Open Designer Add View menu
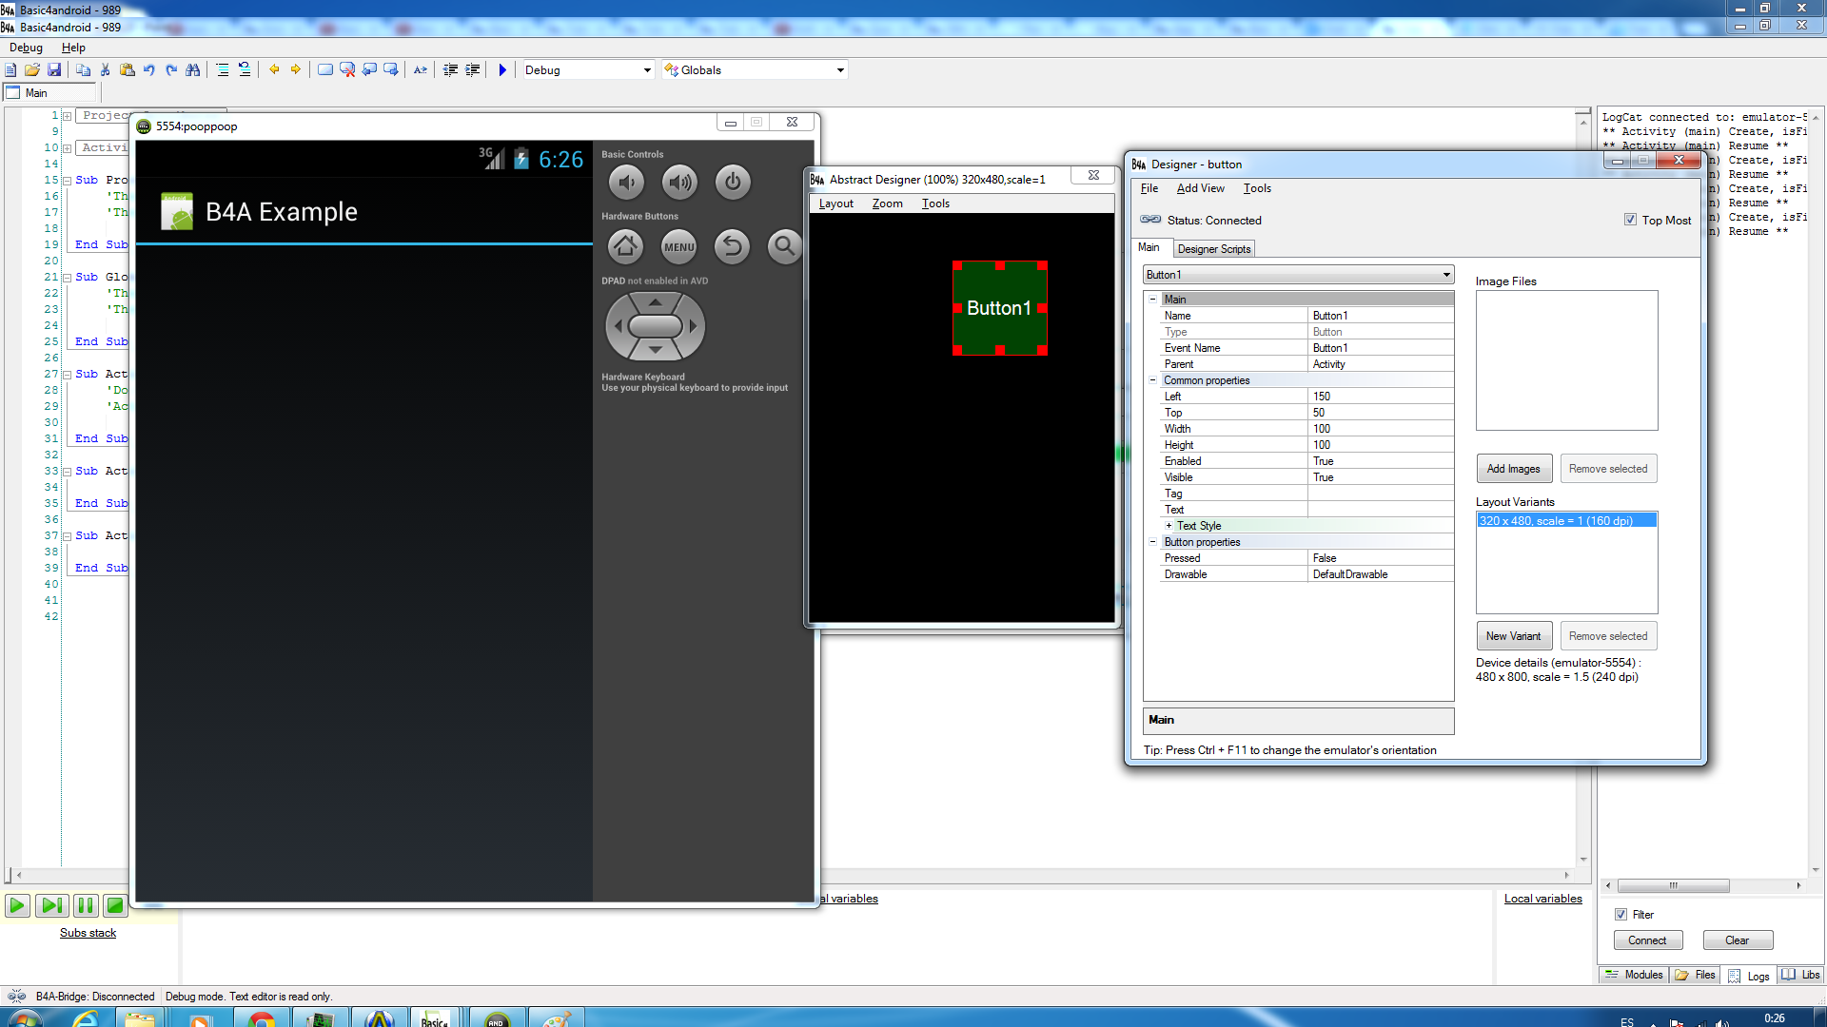The width and height of the screenshot is (1827, 1027). [1200, 188]
